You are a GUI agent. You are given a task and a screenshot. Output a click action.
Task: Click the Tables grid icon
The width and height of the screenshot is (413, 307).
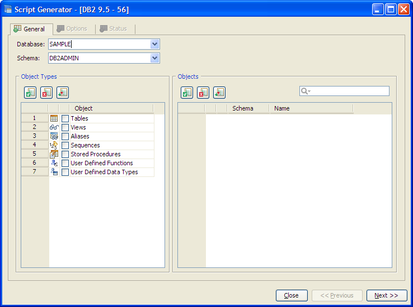(x=54, y=118)
